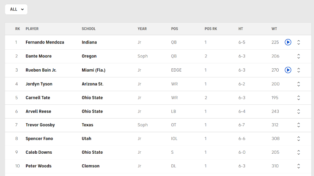
Task: Expand Dante Moore's row details
Action: (299, 56)
